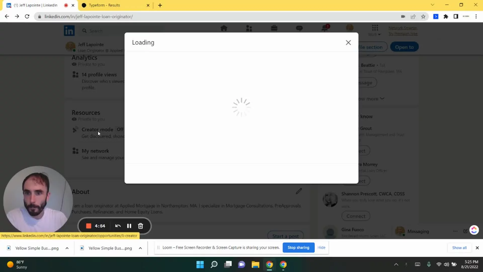Click Start a post button

click(286, 236)
